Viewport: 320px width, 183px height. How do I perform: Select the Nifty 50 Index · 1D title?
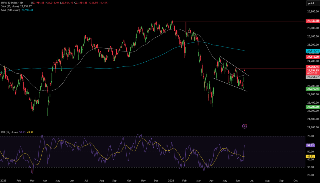coord(12,3)
